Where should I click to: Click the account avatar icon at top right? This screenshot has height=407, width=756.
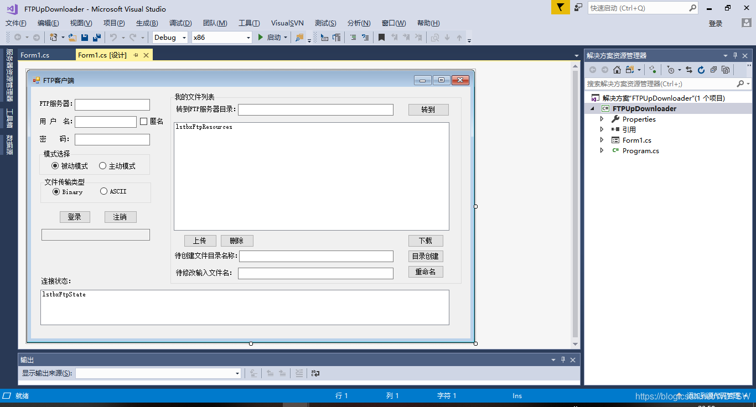pyautogui.click(x=747, y=23)
